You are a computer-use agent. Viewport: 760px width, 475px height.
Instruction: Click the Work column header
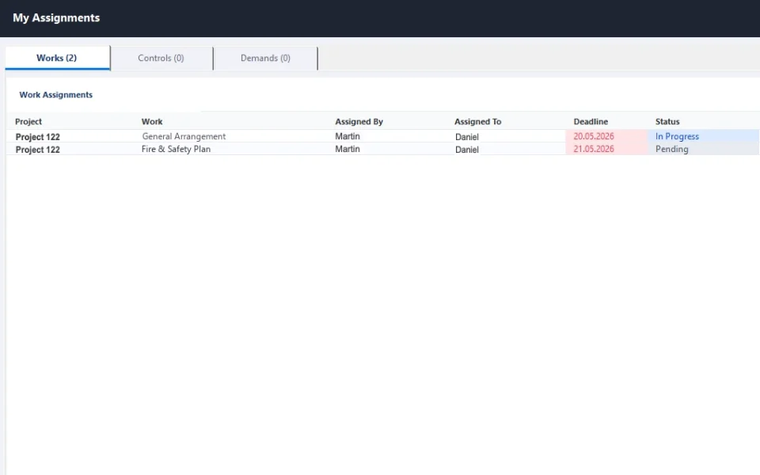tap(152, 122)
